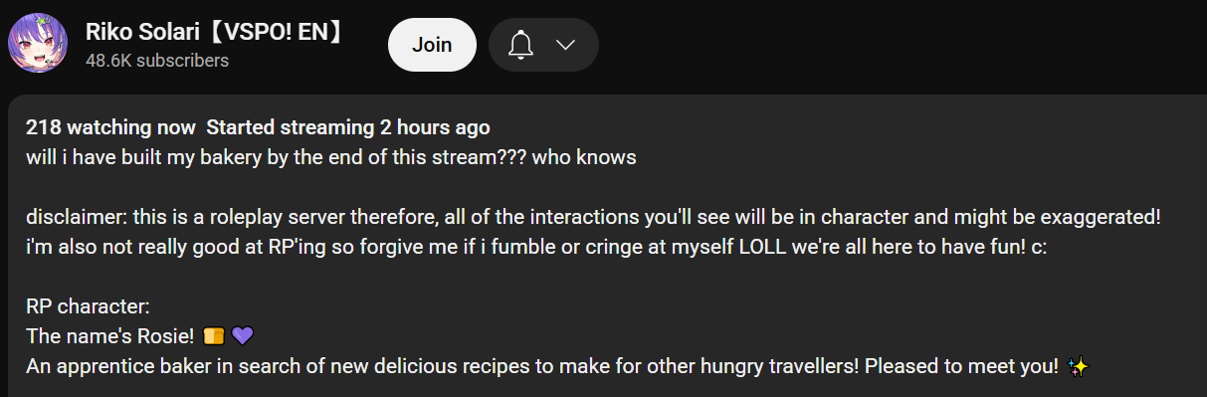Image resolution: width=1207 pixels, height=397 pixels.
Task: Expand notification options with the chevron arrow
Action: [566, 45]
